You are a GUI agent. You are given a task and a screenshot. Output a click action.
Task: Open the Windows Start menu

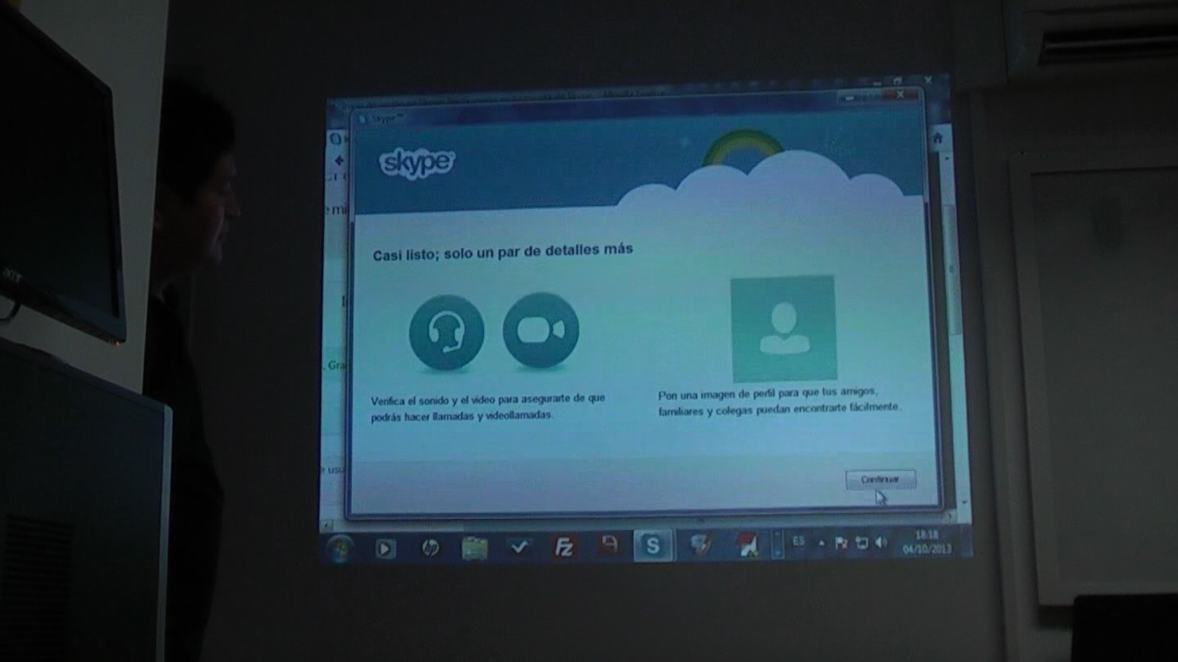(x=341, y=547)
